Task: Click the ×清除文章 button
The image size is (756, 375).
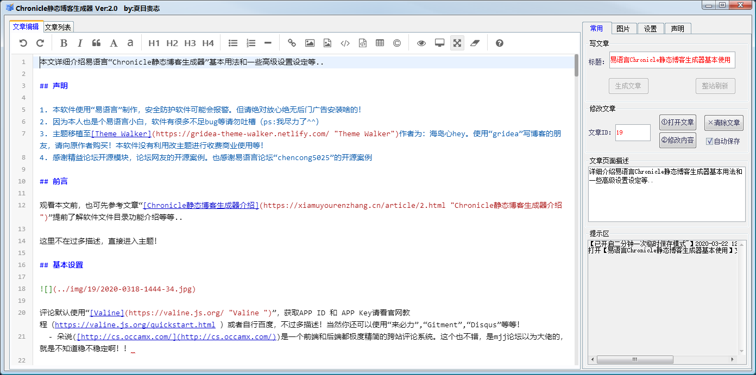Action: 723,123
